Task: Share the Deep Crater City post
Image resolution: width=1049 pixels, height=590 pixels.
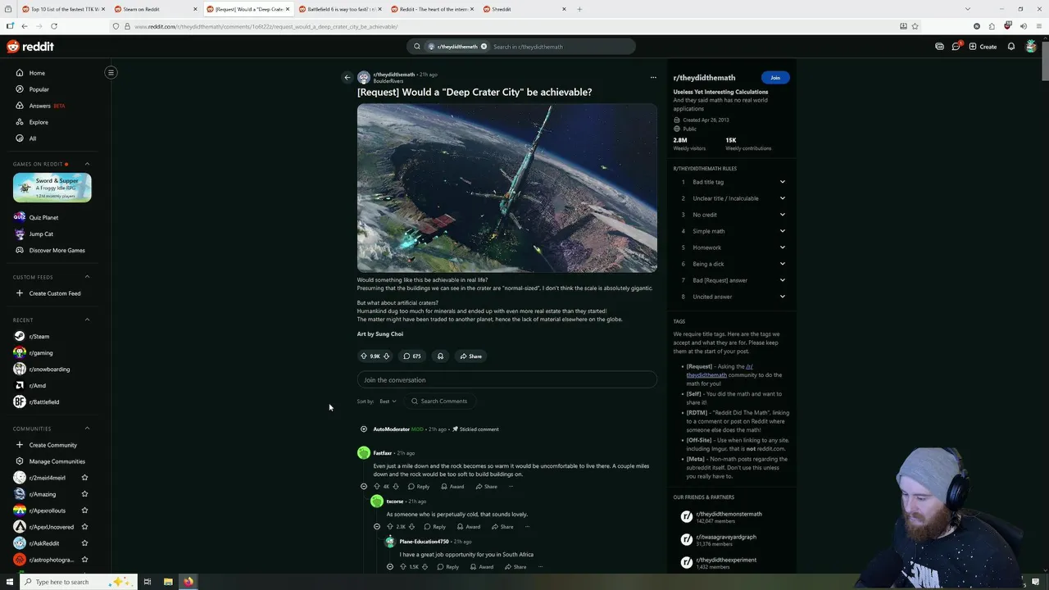Action: click(x=470, y=356)
